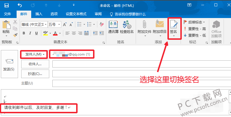This screenshot has width=231, height=117.
Task: Open the 标记 group dialog launcher
Action: pyautogui.click(x=207, y=43)
